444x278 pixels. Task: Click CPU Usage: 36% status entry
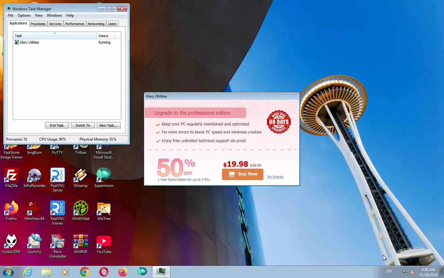(x=52, y=139)
